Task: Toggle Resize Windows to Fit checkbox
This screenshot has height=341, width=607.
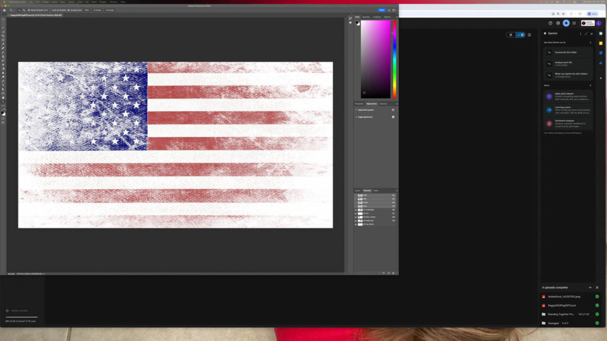Action: 28,10
